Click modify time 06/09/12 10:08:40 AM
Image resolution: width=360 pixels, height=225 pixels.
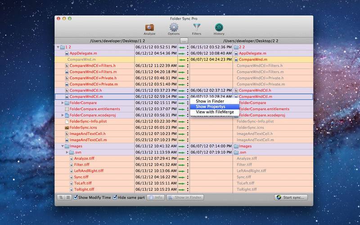(x=211, y=54)
